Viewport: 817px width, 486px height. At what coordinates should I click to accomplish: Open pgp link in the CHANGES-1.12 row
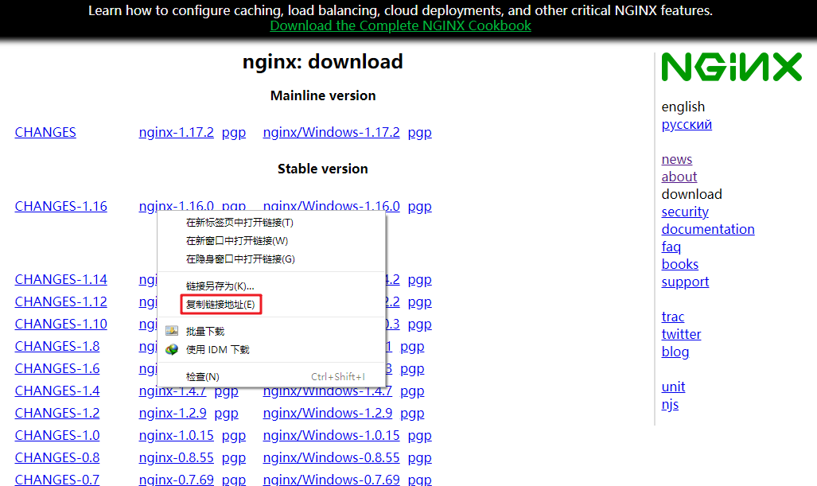[x=419, y=302]
